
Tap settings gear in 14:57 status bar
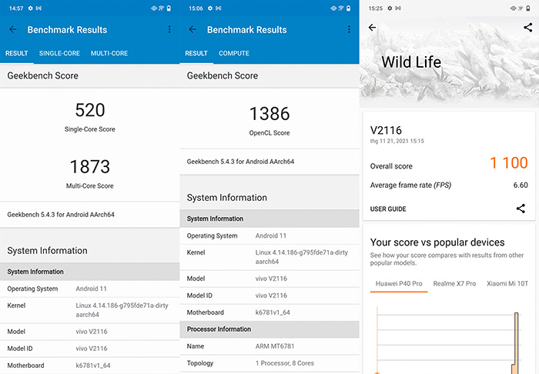point(30,8)
